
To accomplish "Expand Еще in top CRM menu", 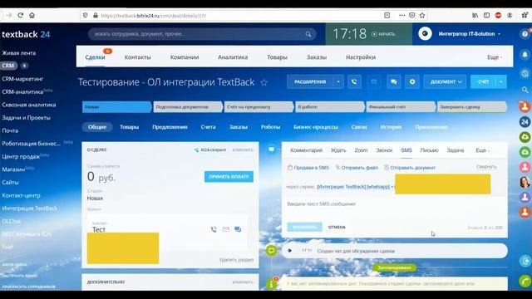I will (495, 57).
